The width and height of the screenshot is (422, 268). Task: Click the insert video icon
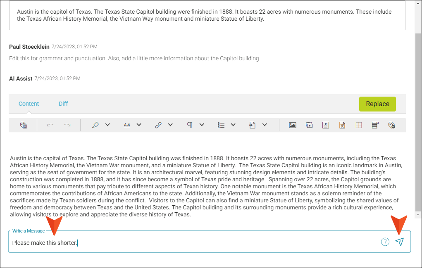309,125
